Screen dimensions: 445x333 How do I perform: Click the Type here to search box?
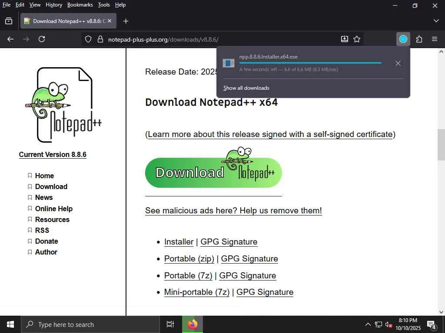pyautogui.click(x=90, y=324)
